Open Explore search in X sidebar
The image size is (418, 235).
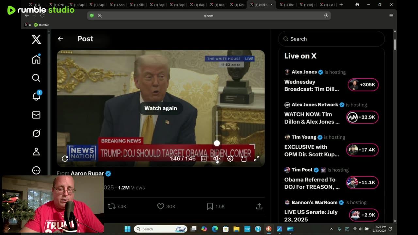36,78
